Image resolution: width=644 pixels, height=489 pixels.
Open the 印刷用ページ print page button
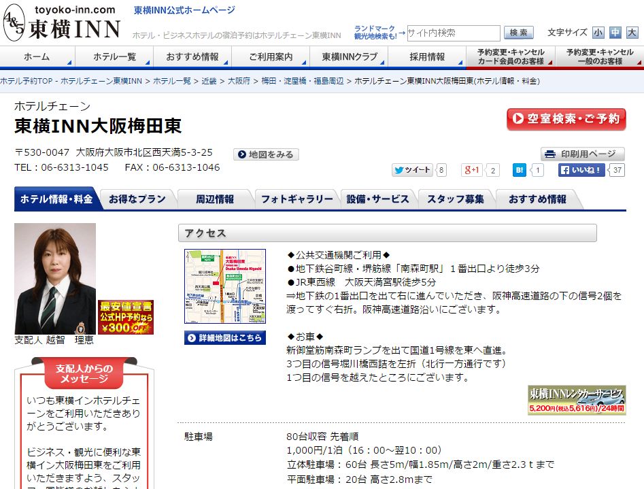tap(582, 154)
